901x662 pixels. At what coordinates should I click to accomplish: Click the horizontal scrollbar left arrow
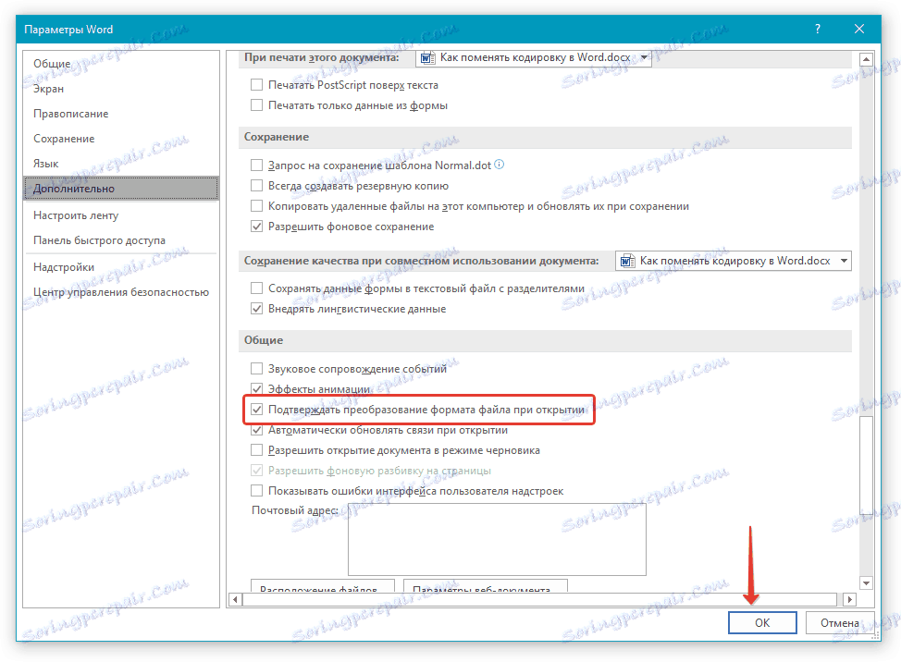point(235,599)
